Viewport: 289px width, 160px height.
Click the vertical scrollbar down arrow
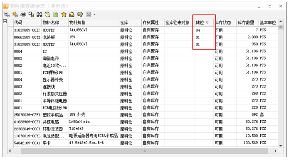pyautogui.click(x=281, y=145)
